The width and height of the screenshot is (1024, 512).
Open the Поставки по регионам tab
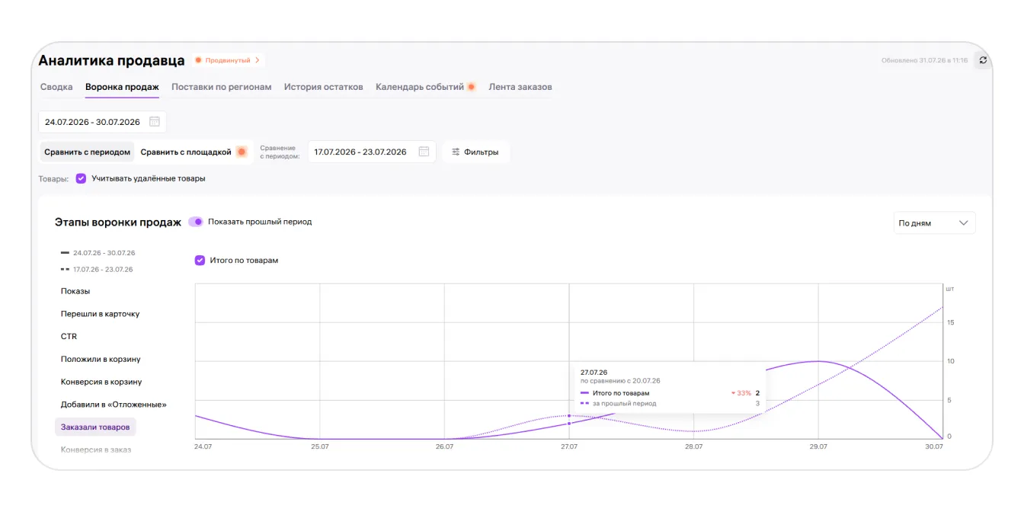coord(222,87)
